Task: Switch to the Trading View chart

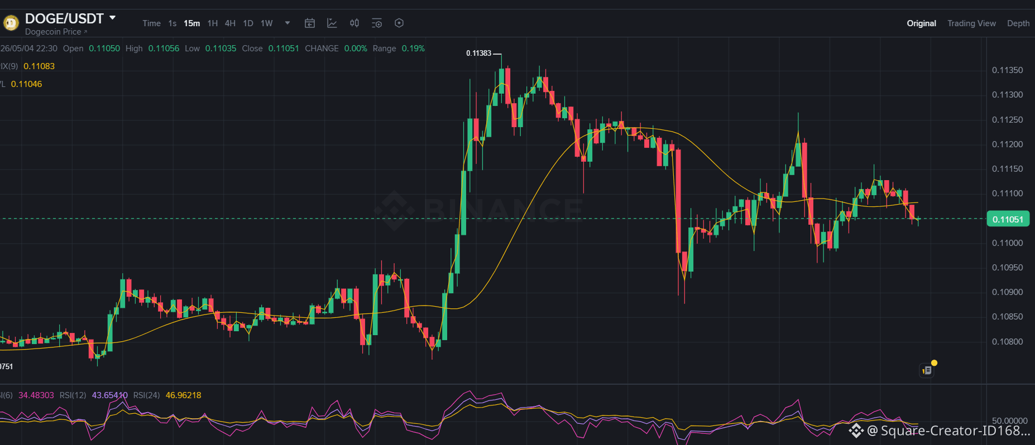Action: [971, 23]
